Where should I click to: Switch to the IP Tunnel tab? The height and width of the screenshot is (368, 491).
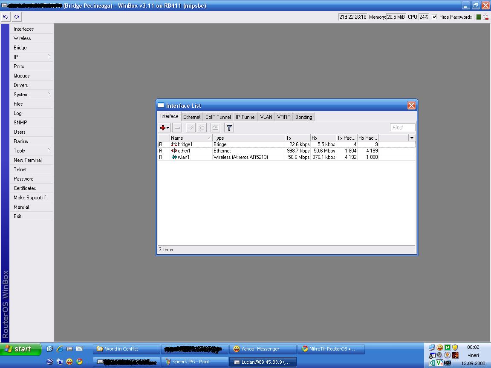245,117
